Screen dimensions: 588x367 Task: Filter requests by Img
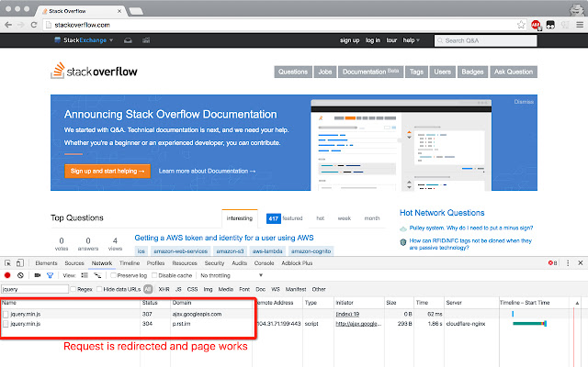pyautogui.click(x=209, y=289)
